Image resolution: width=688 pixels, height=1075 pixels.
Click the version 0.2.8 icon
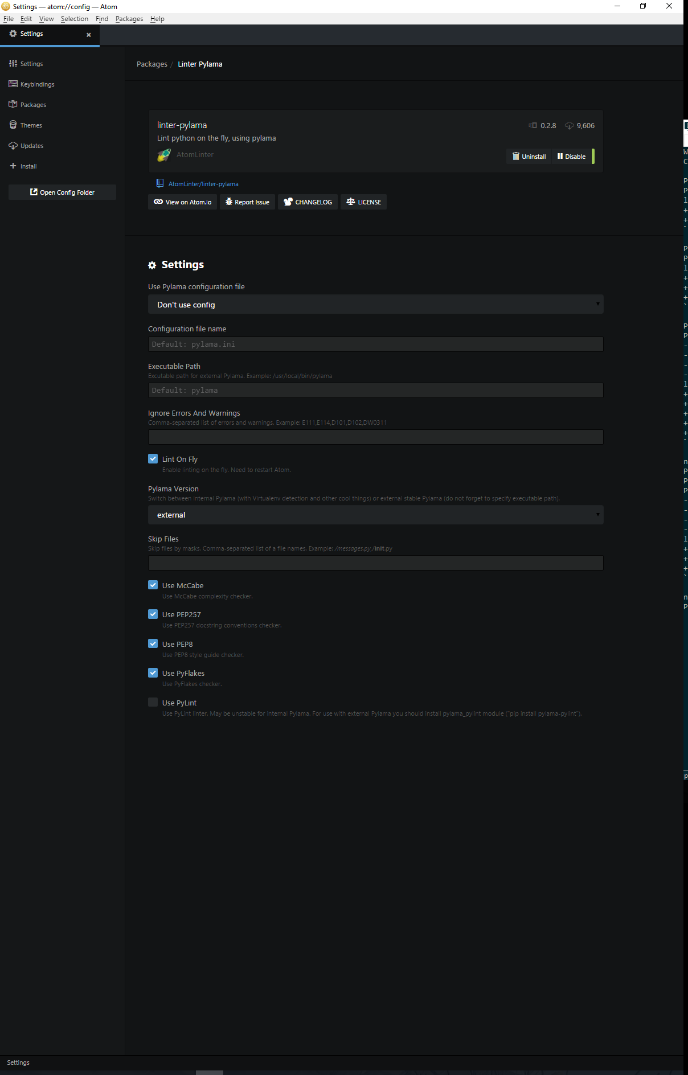tap(533, 125)
